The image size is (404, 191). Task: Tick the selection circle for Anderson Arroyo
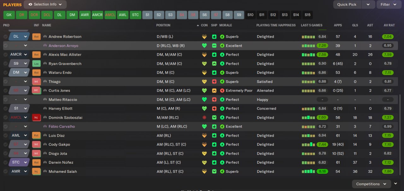tap(5, 46)
